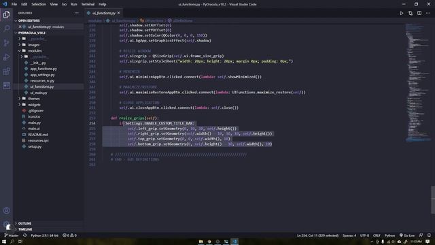Open File Explorer from the taskbar
The image size is (435, 245).
coord(201,242)
